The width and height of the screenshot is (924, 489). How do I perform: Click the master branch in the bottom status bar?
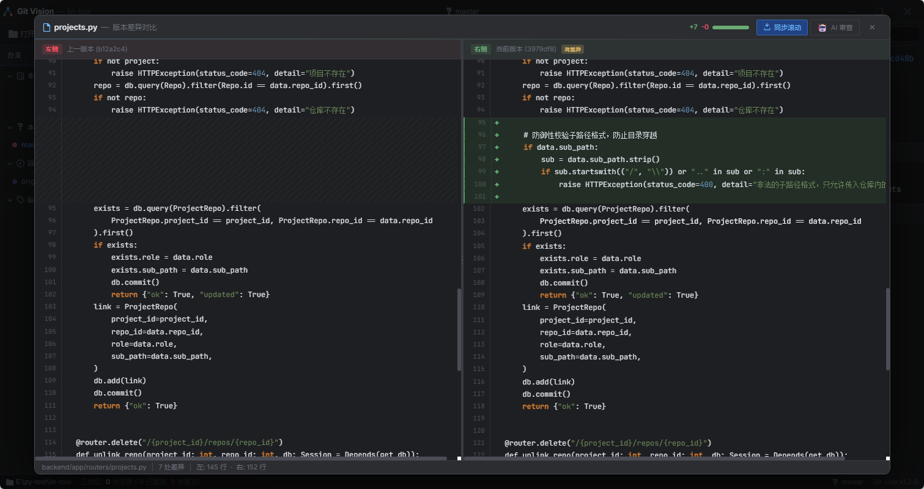point(848,482)
